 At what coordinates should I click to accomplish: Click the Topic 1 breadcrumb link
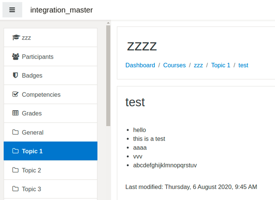point(221,65)
